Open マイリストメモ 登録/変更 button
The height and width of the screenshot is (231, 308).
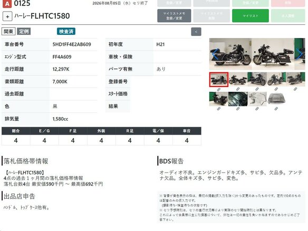(x=174, y=16)
